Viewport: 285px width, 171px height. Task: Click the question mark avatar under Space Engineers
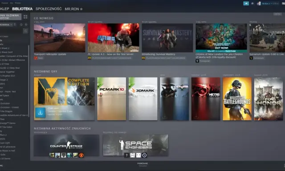coord(126,155)
